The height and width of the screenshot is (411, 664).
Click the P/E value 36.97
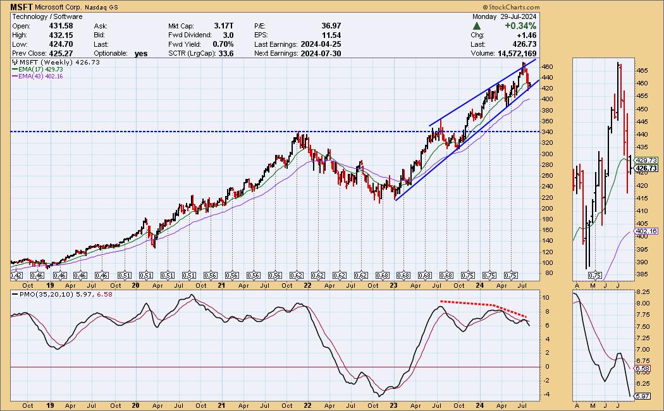point(331,26)
